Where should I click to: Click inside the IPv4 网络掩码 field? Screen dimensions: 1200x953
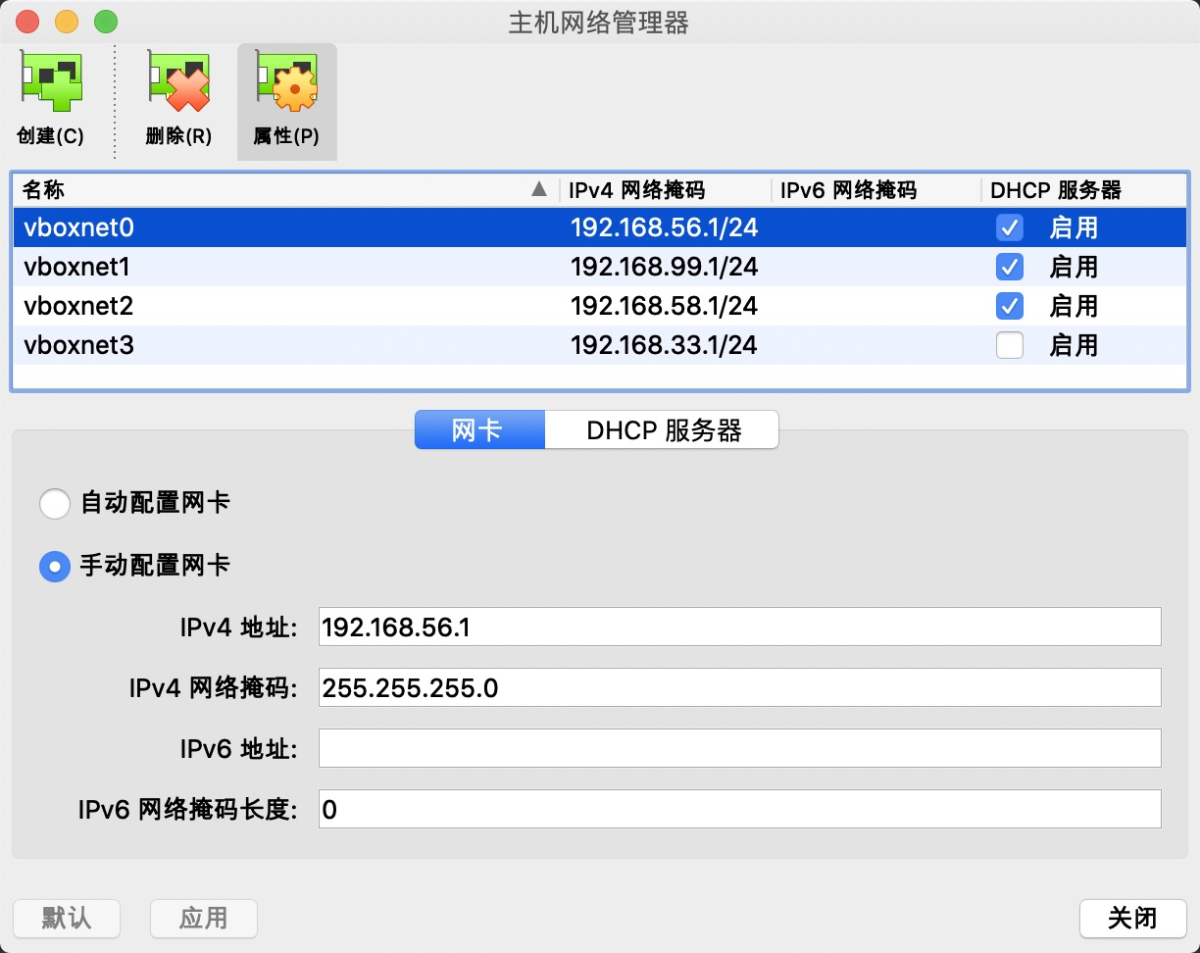pyautogui.click(x=738, y=687)
